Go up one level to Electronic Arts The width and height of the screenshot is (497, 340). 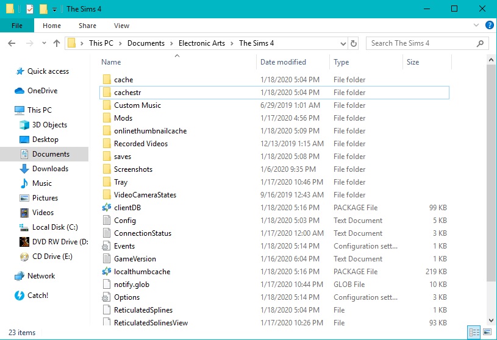click(x=57, y=43)
